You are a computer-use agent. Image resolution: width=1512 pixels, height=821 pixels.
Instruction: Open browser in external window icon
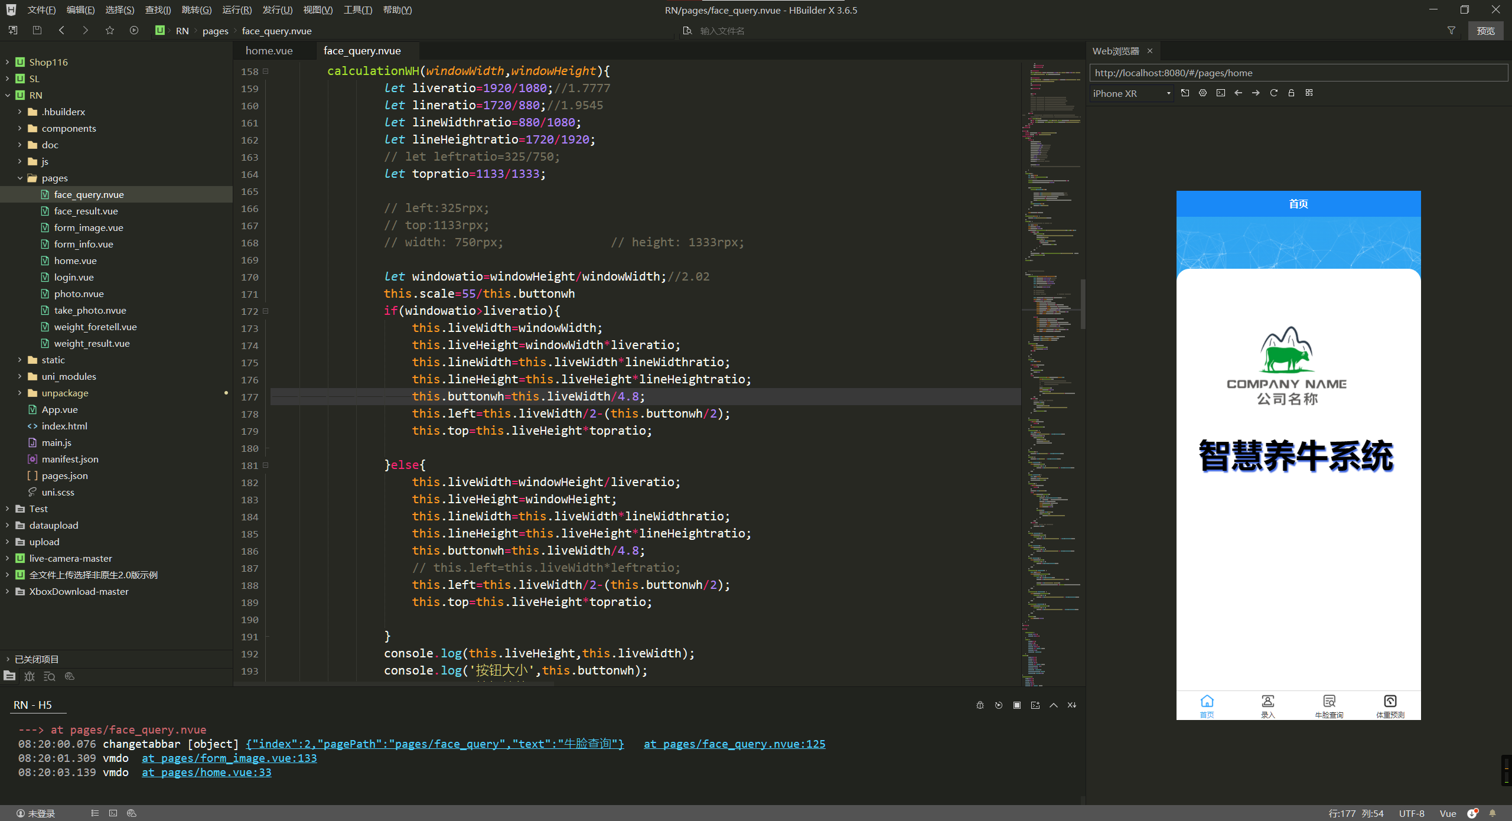coord(1185,93)
